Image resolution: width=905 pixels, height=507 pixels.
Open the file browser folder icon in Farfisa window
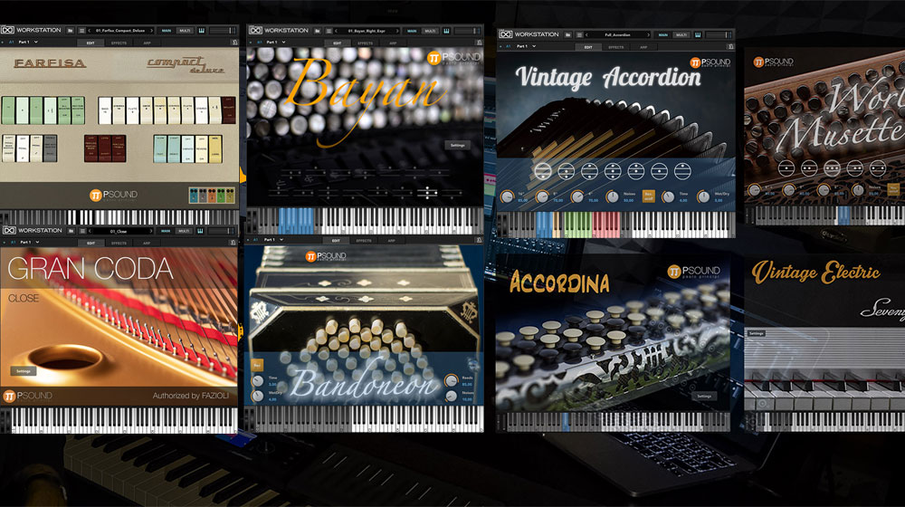[70, 31]
